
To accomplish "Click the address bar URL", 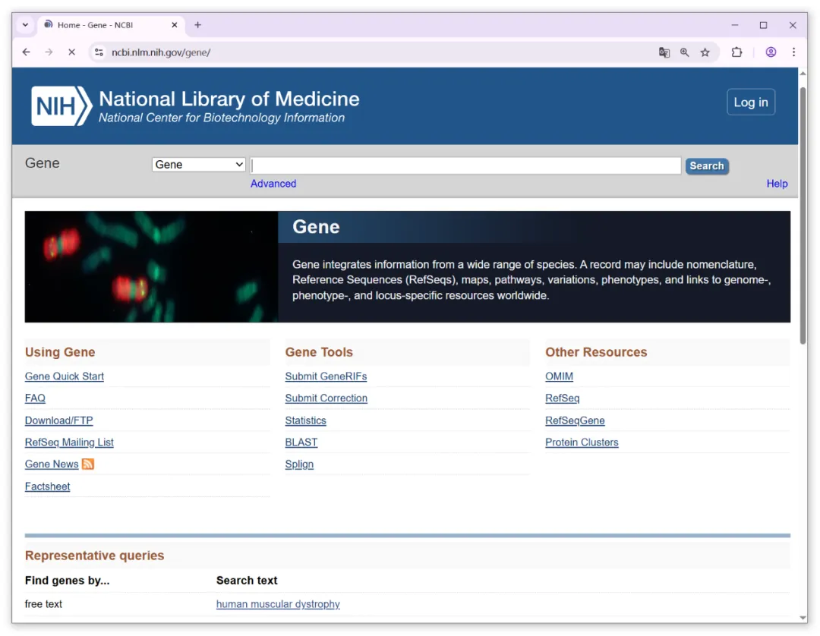I will coord(161,52).
